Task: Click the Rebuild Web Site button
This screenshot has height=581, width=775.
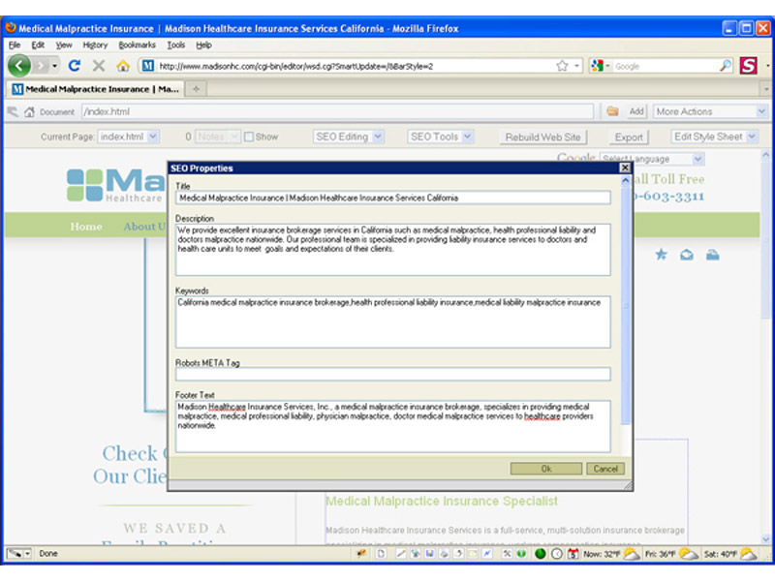Action: (542, 138)
